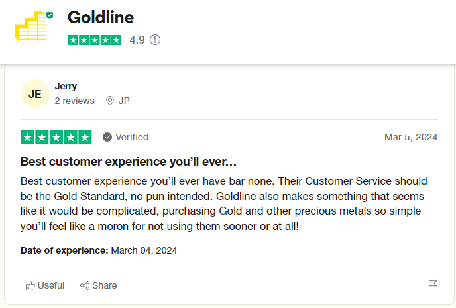This screenshot has width=456, height=308.
Task: Flag this review using the flag icon
Action: (433, 285)
